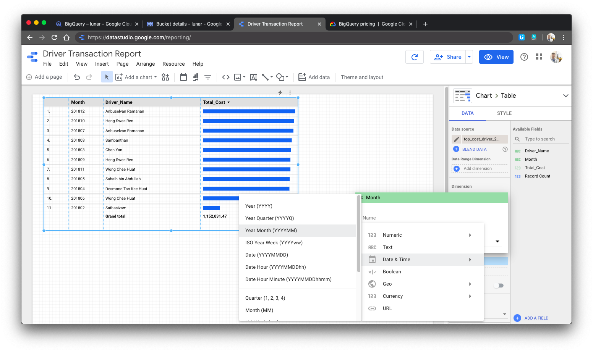Pick the line drawing tool

pyautogui.click(x=266, y=77)
